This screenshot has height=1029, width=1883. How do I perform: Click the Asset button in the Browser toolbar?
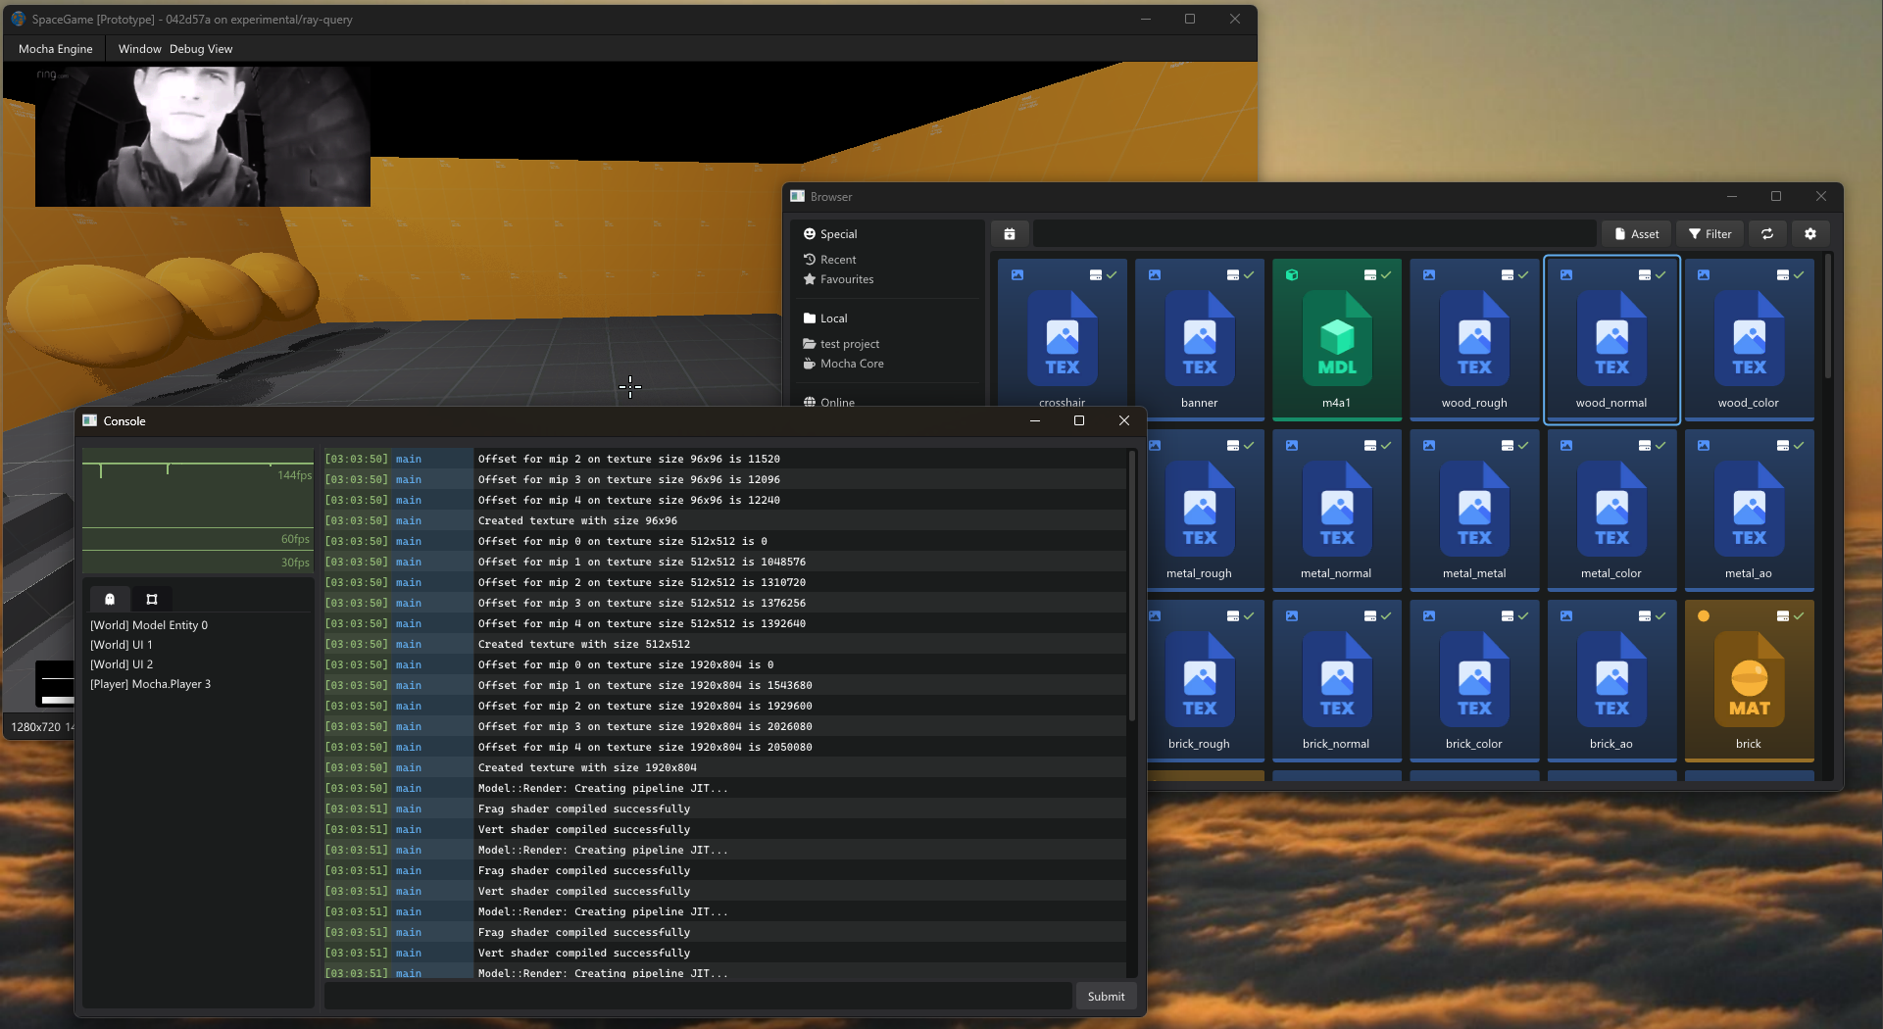pyautogui.click(x=1635, y=233)
